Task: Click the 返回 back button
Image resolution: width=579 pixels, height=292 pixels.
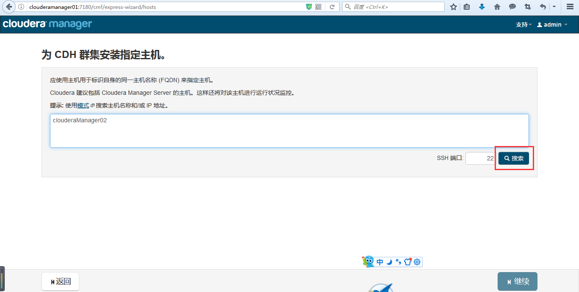Action: pyautogui.click(x=60, y=281)
